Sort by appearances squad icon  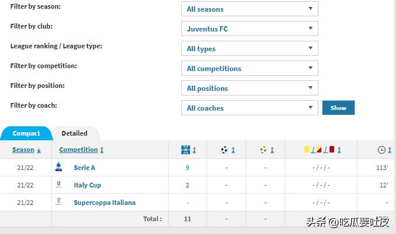(x=186, y=150)
